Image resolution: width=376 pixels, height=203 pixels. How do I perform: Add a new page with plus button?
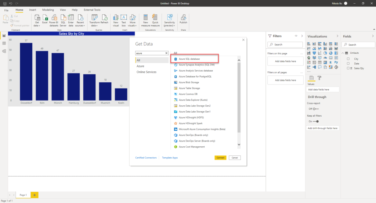[x=35, y=195]
